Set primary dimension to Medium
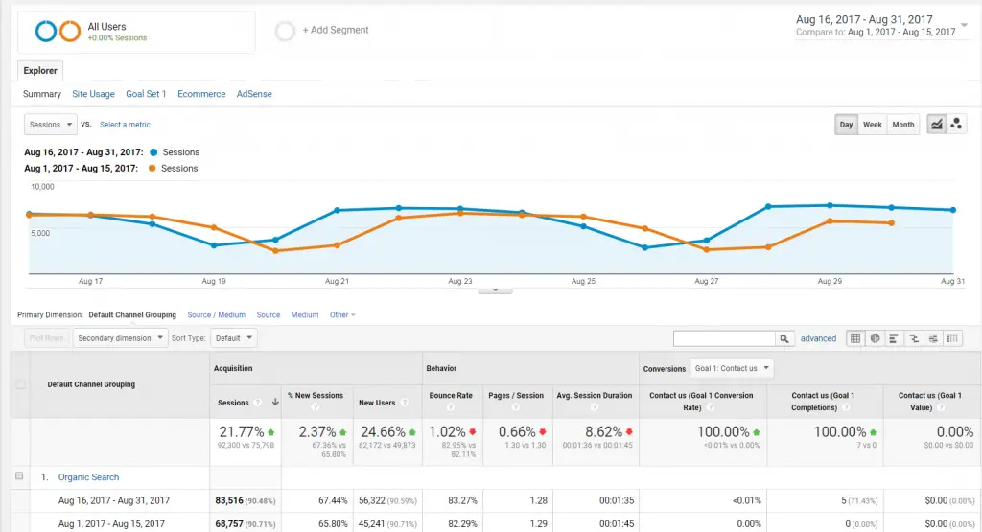Image resolution: width=982 pixels, height=532 pixels. point(304,314)
